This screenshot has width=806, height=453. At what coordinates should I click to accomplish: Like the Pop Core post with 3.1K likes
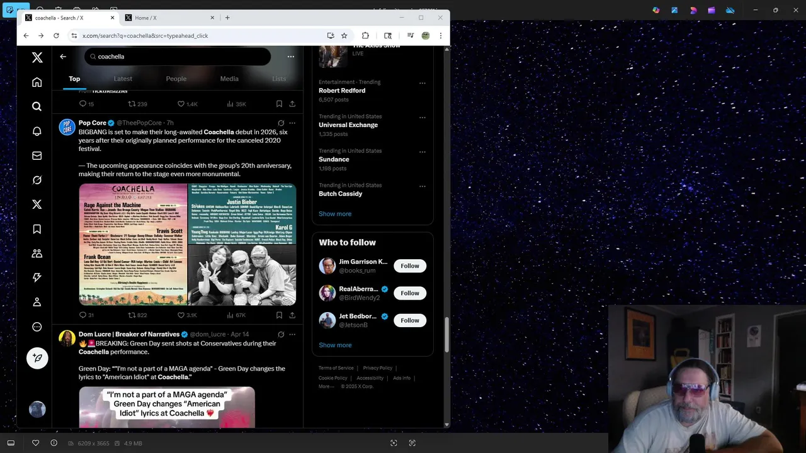click(x=187, y=315)
